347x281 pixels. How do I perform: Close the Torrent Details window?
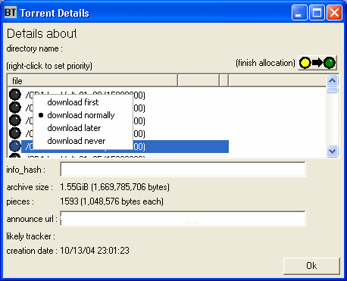point(334,12)
